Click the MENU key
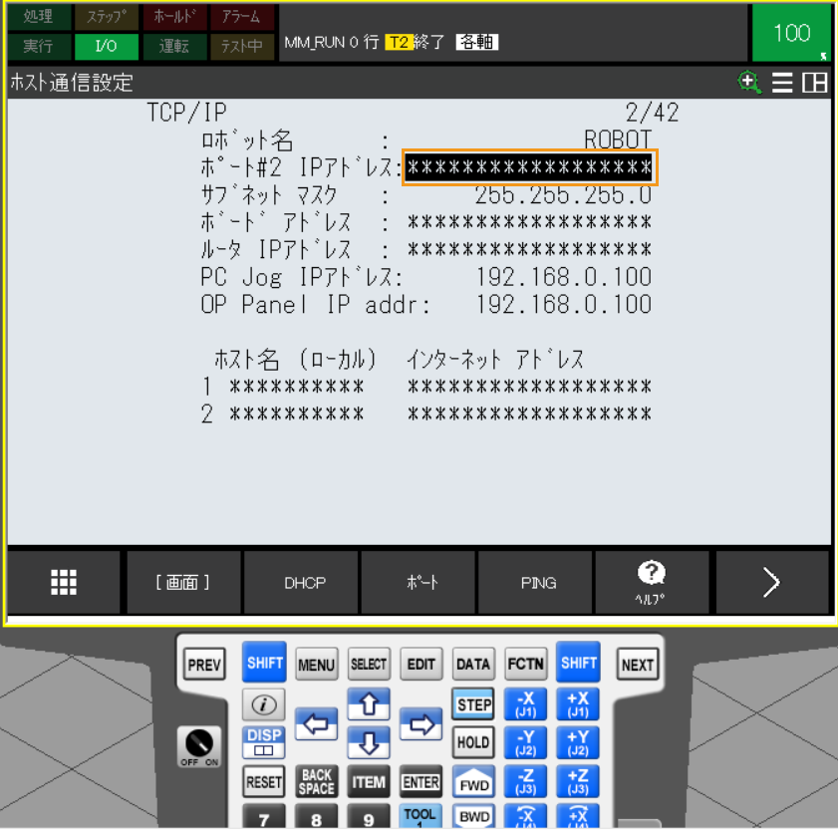The height and width of the screenshot is (830, 838). pos(317,665)
